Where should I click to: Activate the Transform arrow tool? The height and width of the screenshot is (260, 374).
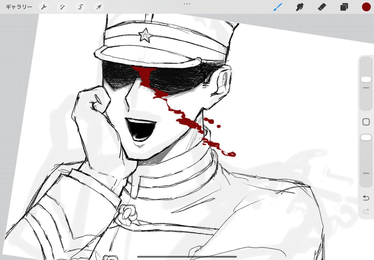click(99, 7)
